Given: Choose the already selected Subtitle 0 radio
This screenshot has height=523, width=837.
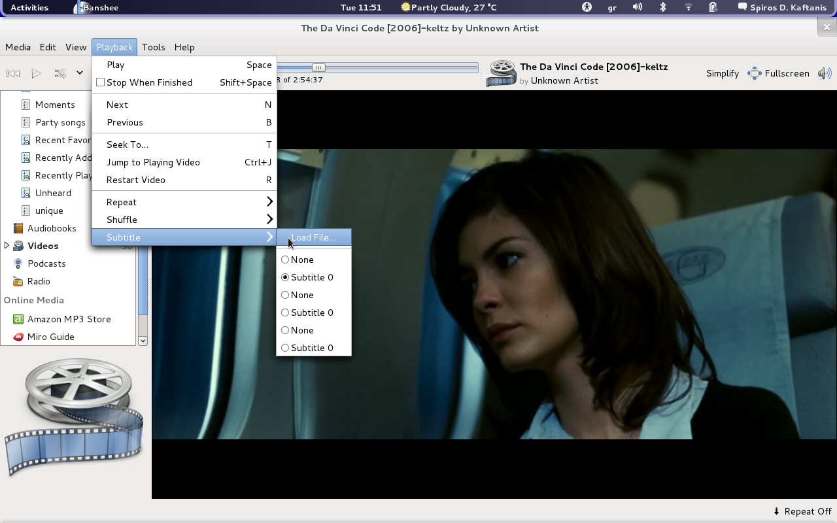Looking at the screenshot, I should tap(285, 277).
